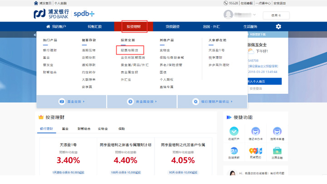Click the 出国金融 briefcase icon

point(277,151)
